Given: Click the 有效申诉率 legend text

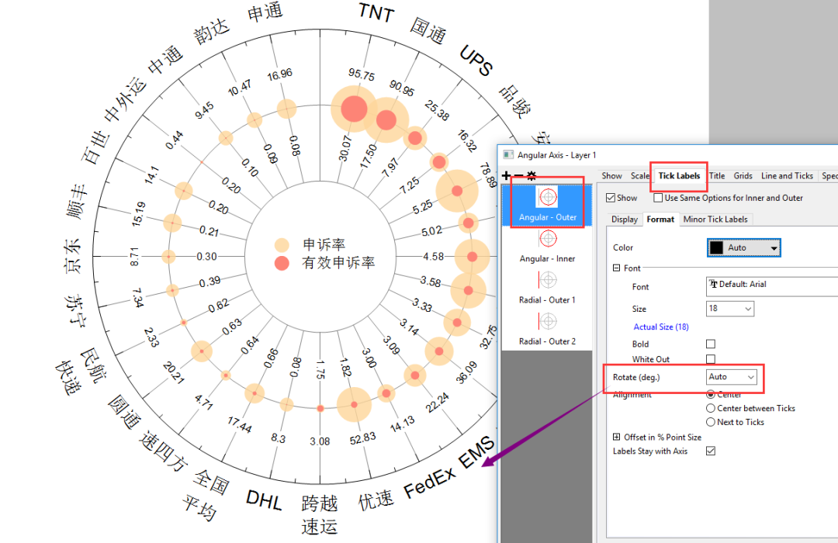Looking at the screenshot, I should pyautogui.click(x=338, y=262).
